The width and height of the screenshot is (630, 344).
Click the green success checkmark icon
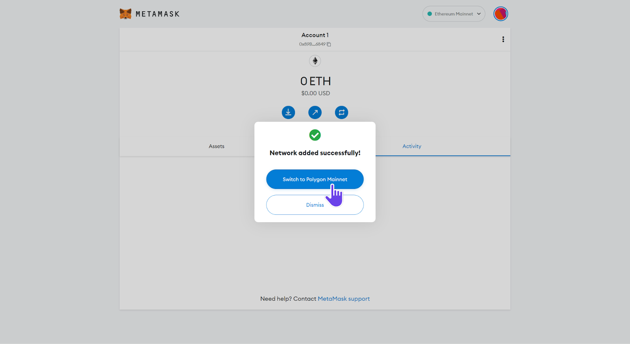(x=315, y=135)
